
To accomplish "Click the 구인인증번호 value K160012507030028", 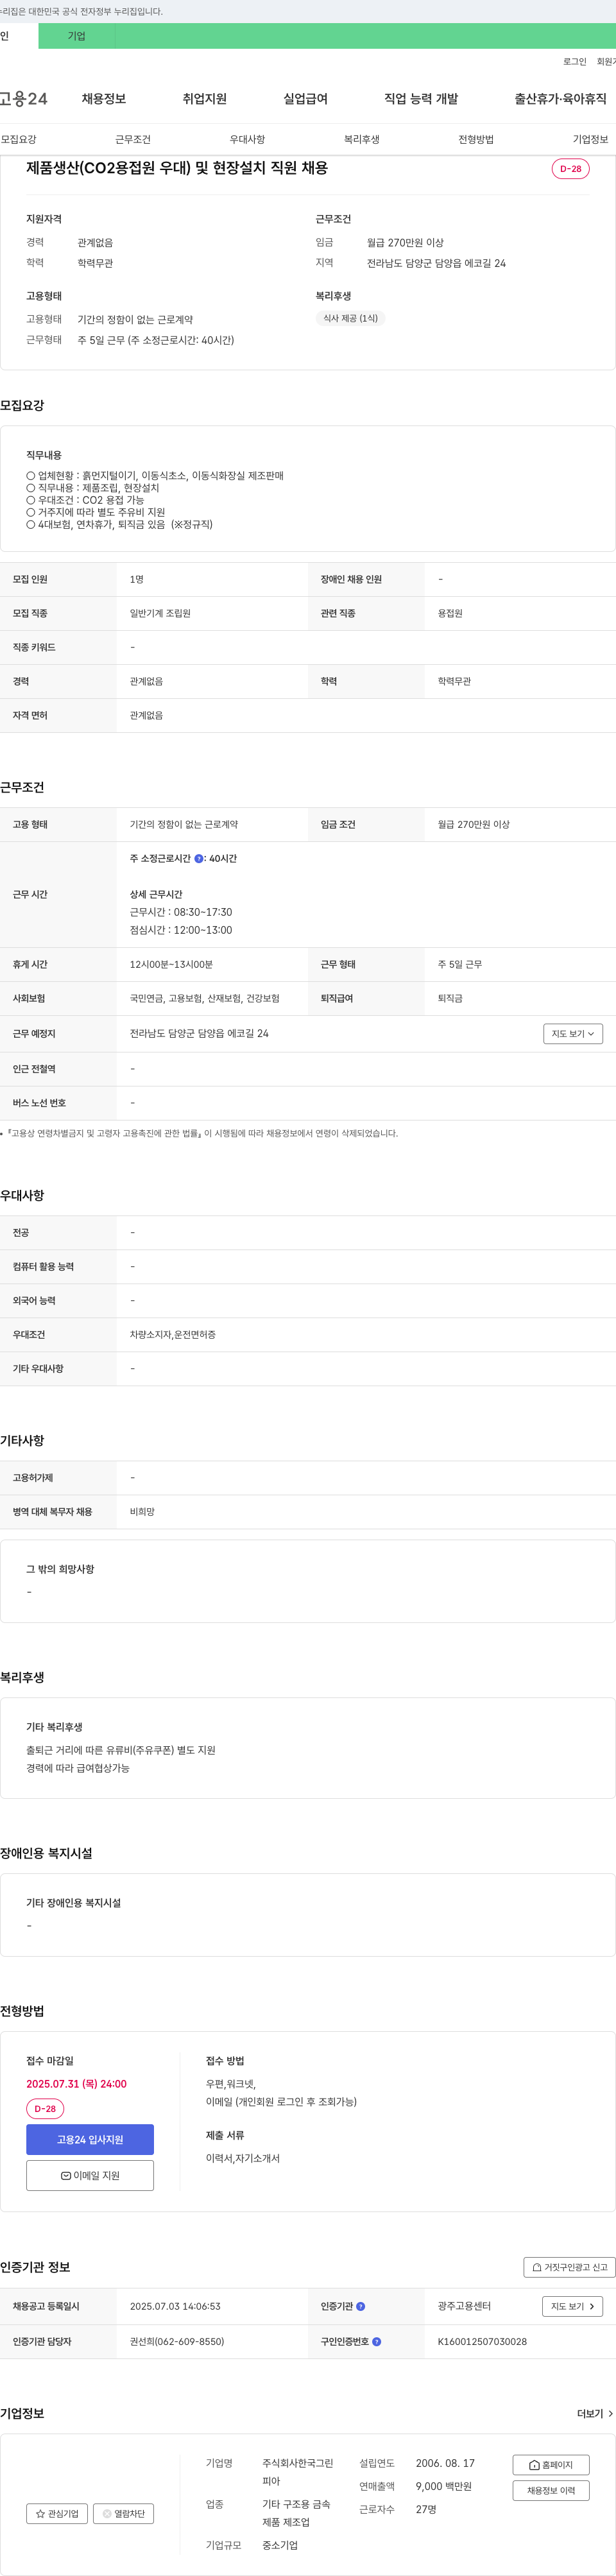I will [x=482, y=2342].
